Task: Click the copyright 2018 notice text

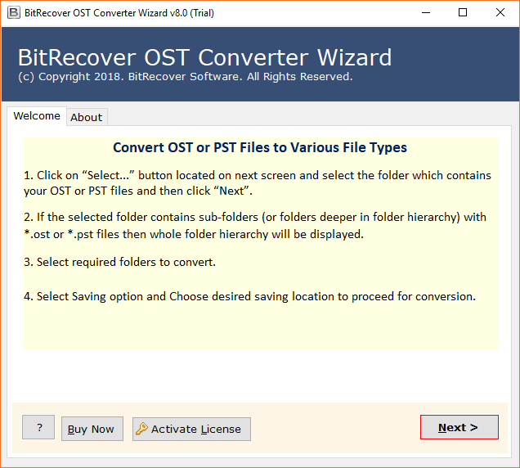Action: [x=185, y=77]
